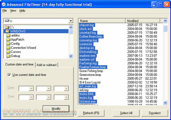Open the second Date dropdown
The height and width of the screenshot is (120, 171).
pyautogui.click(x=49, y=89)
